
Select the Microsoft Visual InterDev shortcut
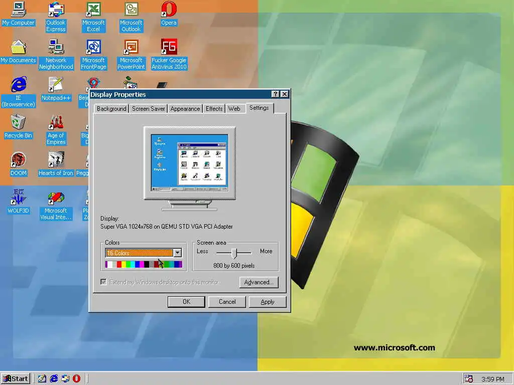(x=56, y=205)
